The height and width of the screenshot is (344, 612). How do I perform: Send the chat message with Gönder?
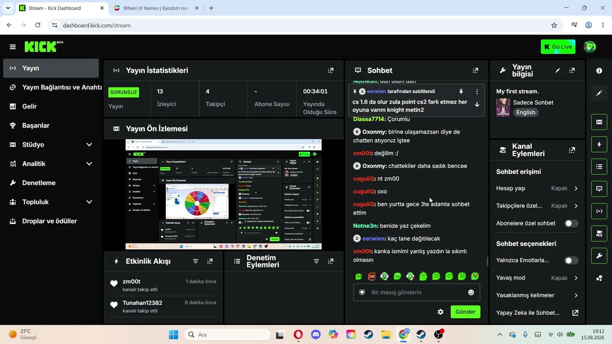pyautogui.click(x=465, y=312)
